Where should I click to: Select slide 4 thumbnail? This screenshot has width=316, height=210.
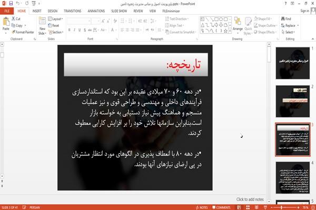(x=293, y=177)
